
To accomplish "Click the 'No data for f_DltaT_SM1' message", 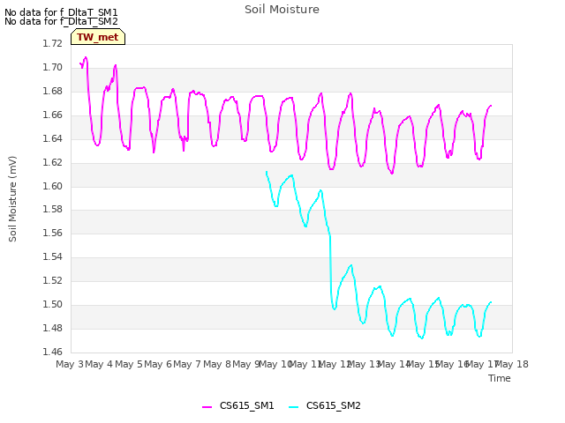I will tap(61, 12).
